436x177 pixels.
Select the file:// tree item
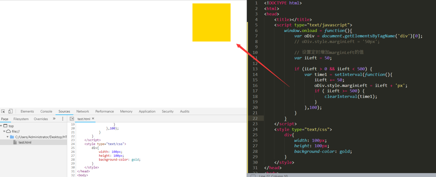pos(16,131)
